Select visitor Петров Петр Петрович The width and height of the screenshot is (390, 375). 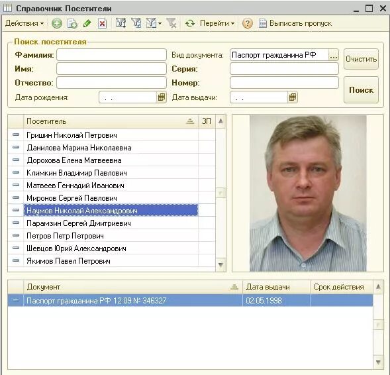pos(111,236)
